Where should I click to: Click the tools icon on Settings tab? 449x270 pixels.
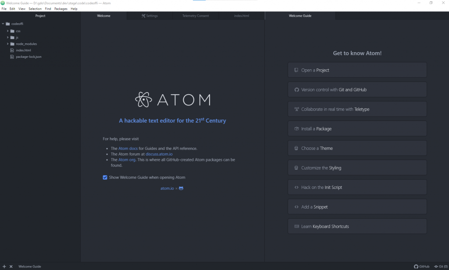pyautogui.click(x=143, y=16)
